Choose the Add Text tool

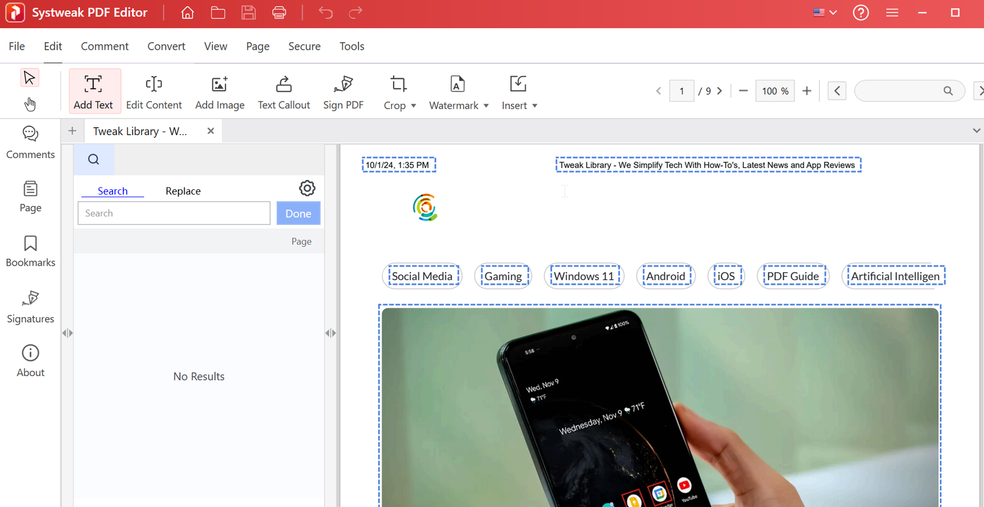93,92
